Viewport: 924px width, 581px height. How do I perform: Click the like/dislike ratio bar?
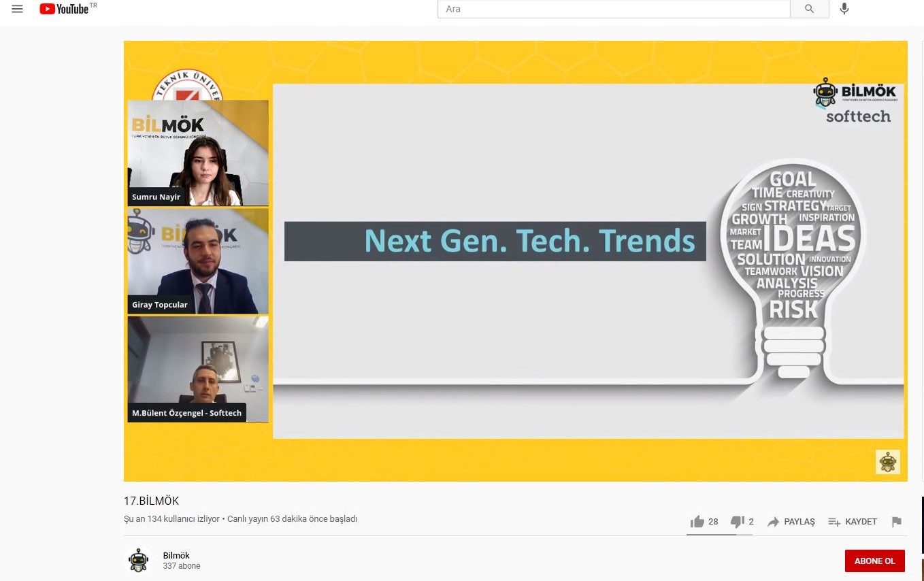coord(719,535)
